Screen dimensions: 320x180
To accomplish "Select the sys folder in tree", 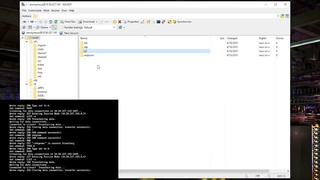I will [x=39, y=61].
